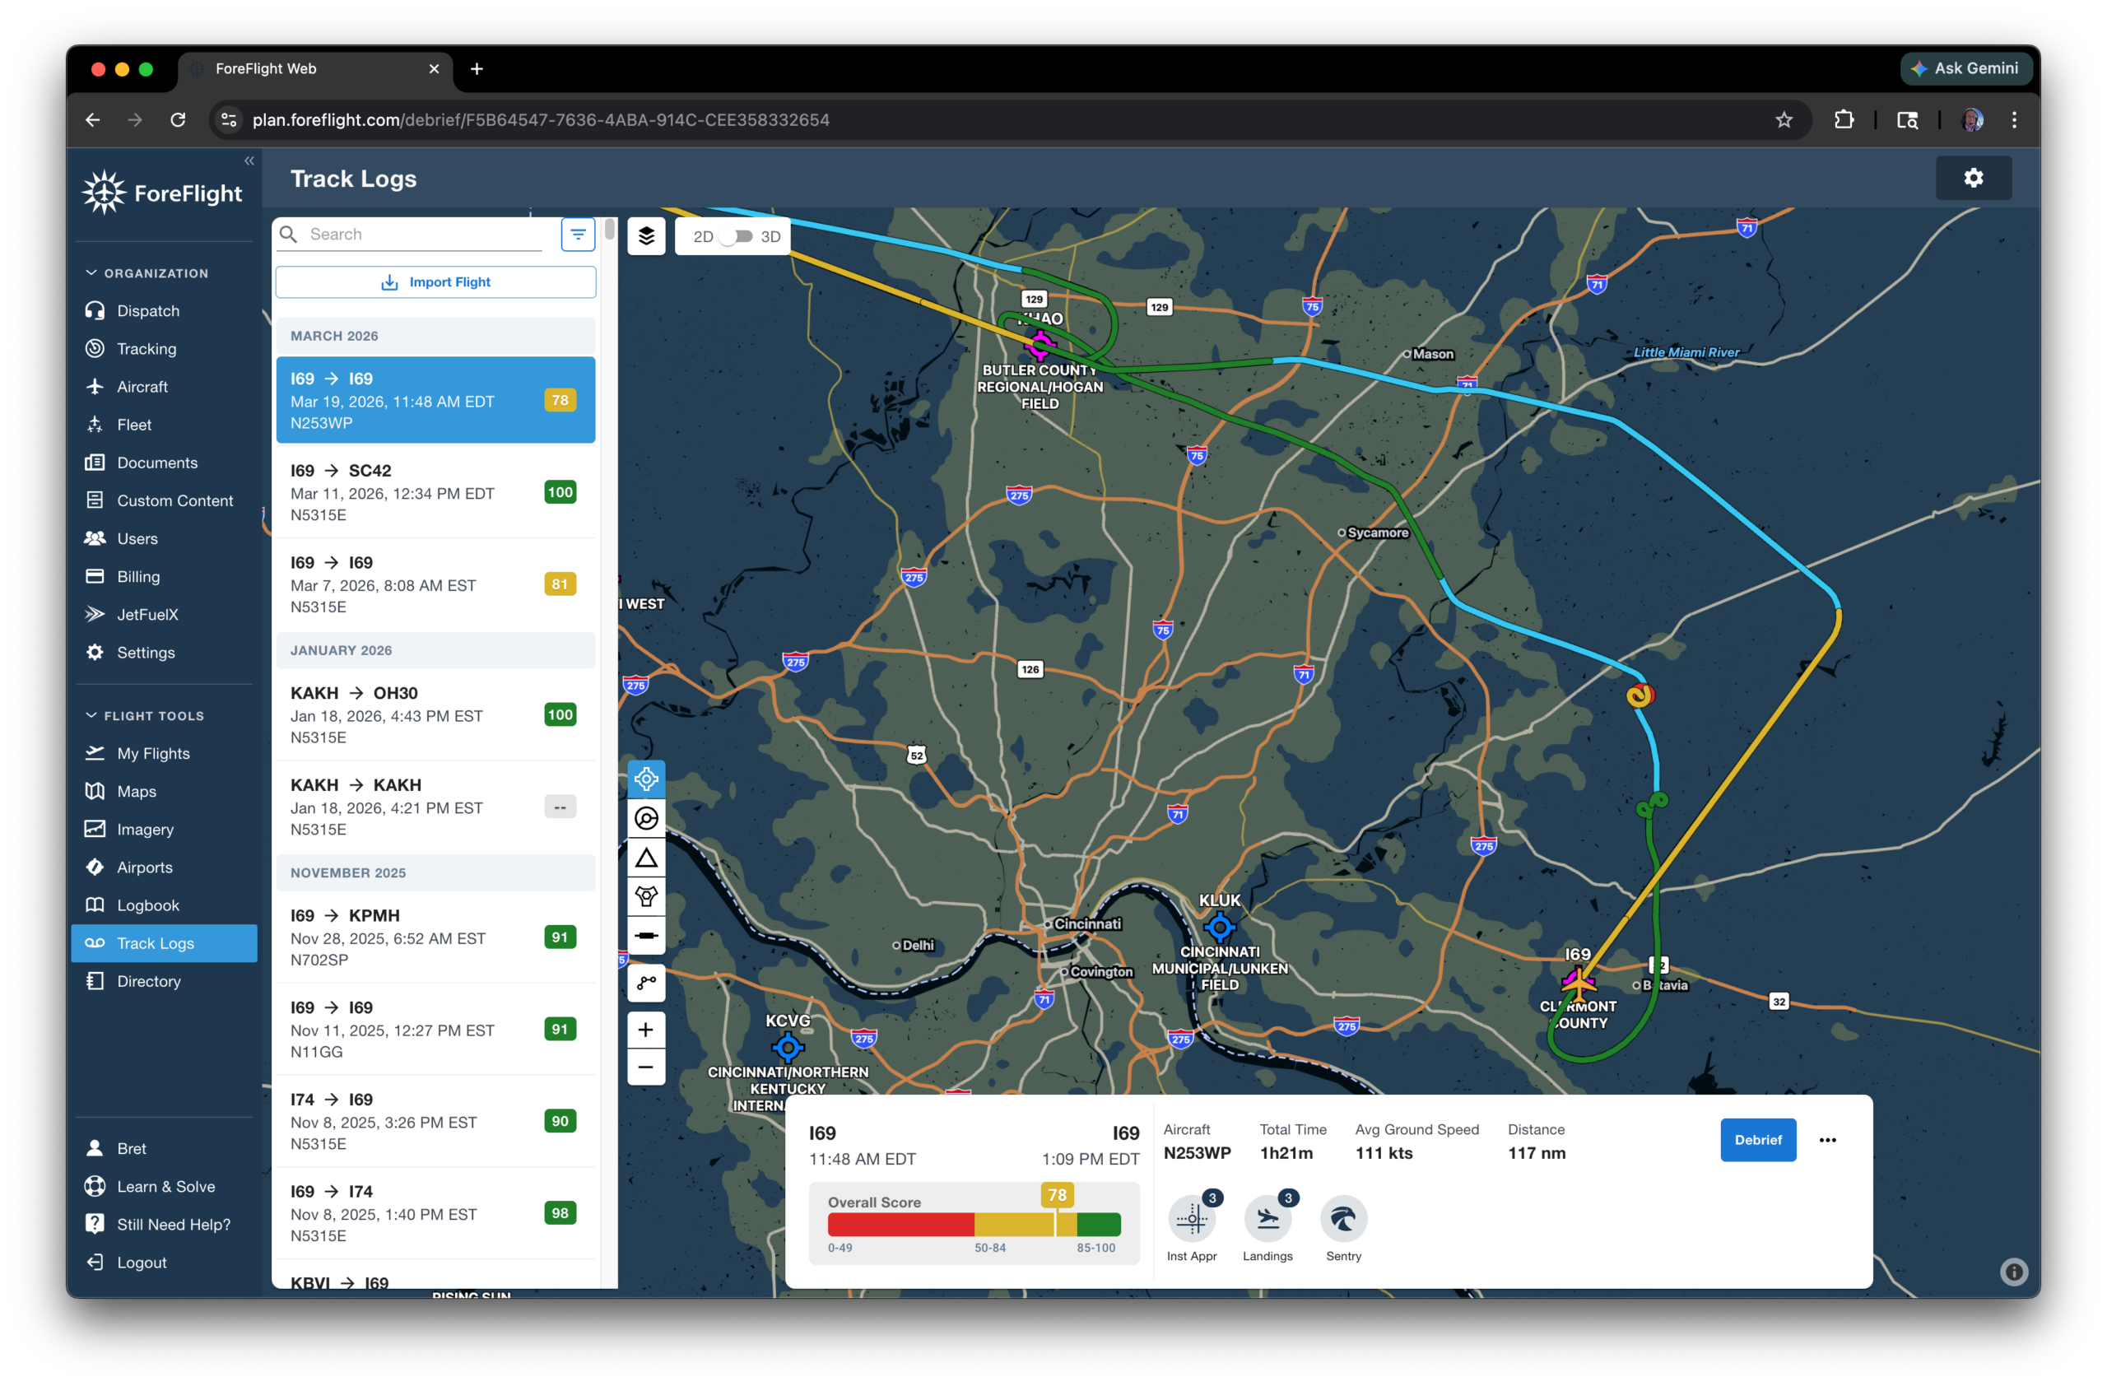Open more options ellipsis next to Debrief
2107x1386 pixels.
(x=1827, y=1140)
